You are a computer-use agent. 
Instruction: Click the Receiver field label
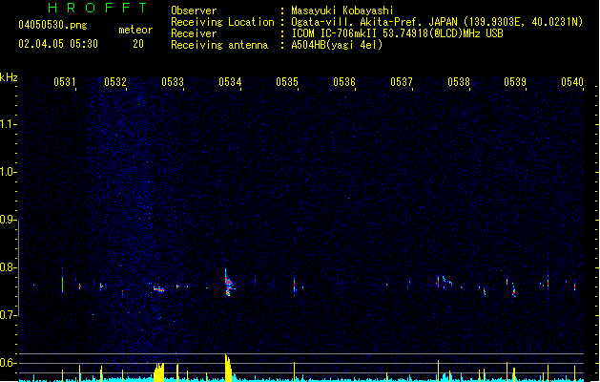(x=194, y=33)
